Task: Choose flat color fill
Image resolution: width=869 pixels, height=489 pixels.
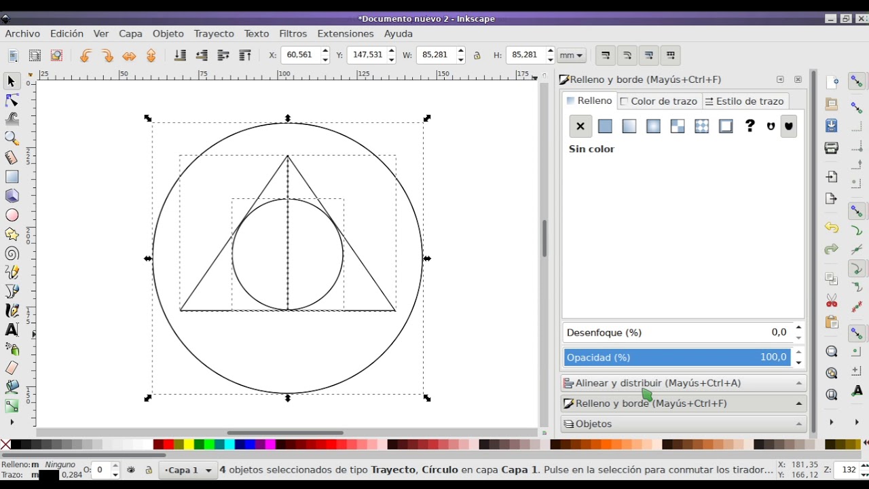Action: pos(605,126)
